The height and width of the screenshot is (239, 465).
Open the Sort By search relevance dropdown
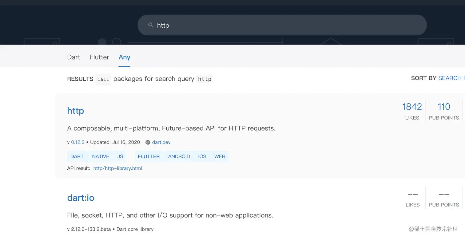(451, 78)
